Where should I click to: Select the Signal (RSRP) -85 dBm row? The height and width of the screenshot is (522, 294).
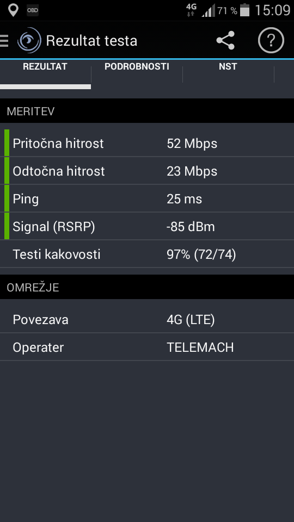[x=147, y=226]
